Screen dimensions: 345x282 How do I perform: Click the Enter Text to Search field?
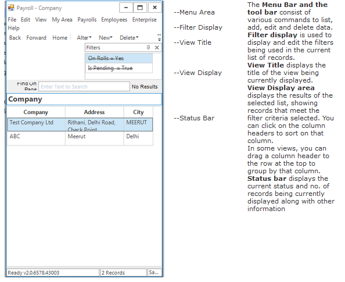[84, 87]
